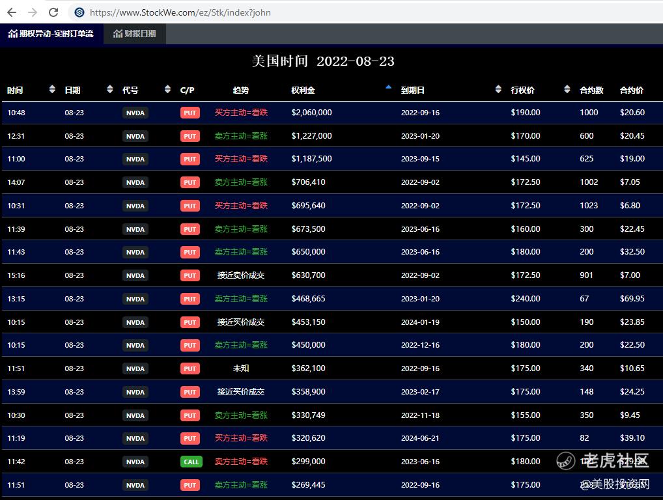
Task: Select the $1,187,500 premium cell
Action: [311, 158]
